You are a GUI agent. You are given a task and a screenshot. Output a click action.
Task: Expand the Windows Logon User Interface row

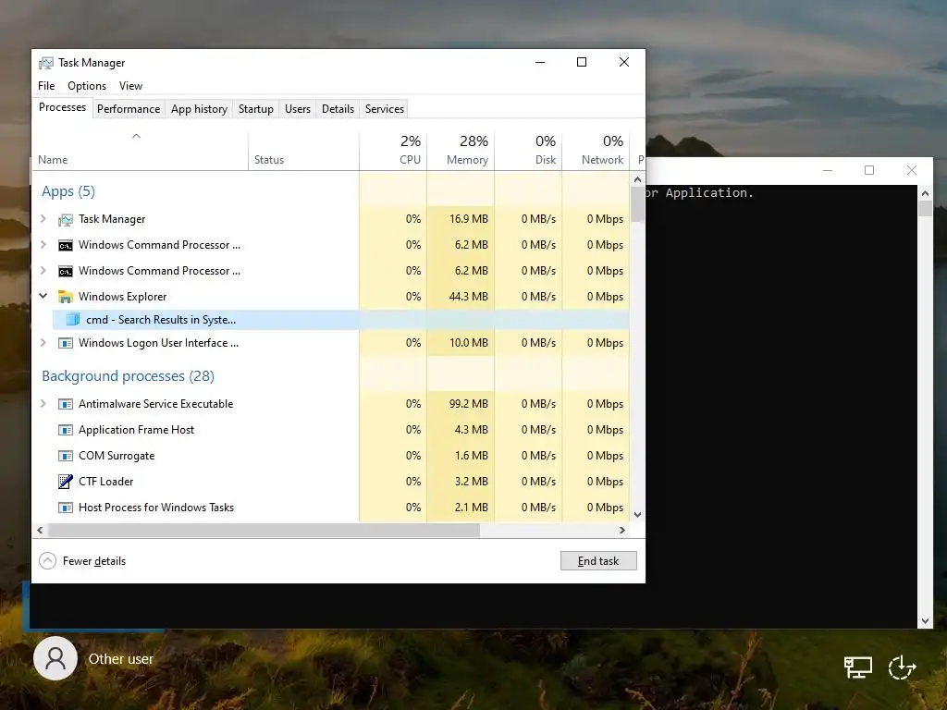click(43, 342)
